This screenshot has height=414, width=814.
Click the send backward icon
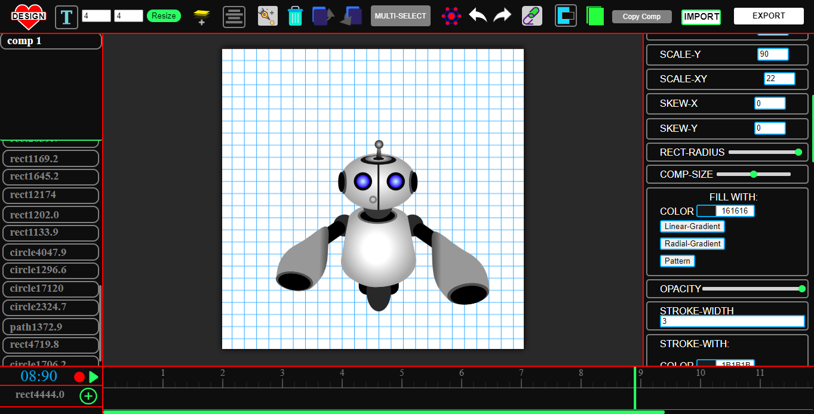tap(351, 16)
